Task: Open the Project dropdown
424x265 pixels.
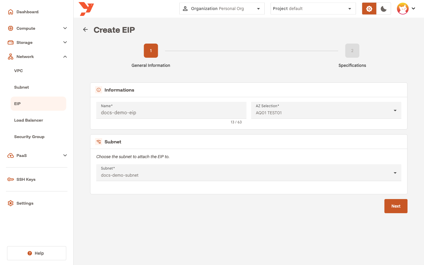Action: 313,9
